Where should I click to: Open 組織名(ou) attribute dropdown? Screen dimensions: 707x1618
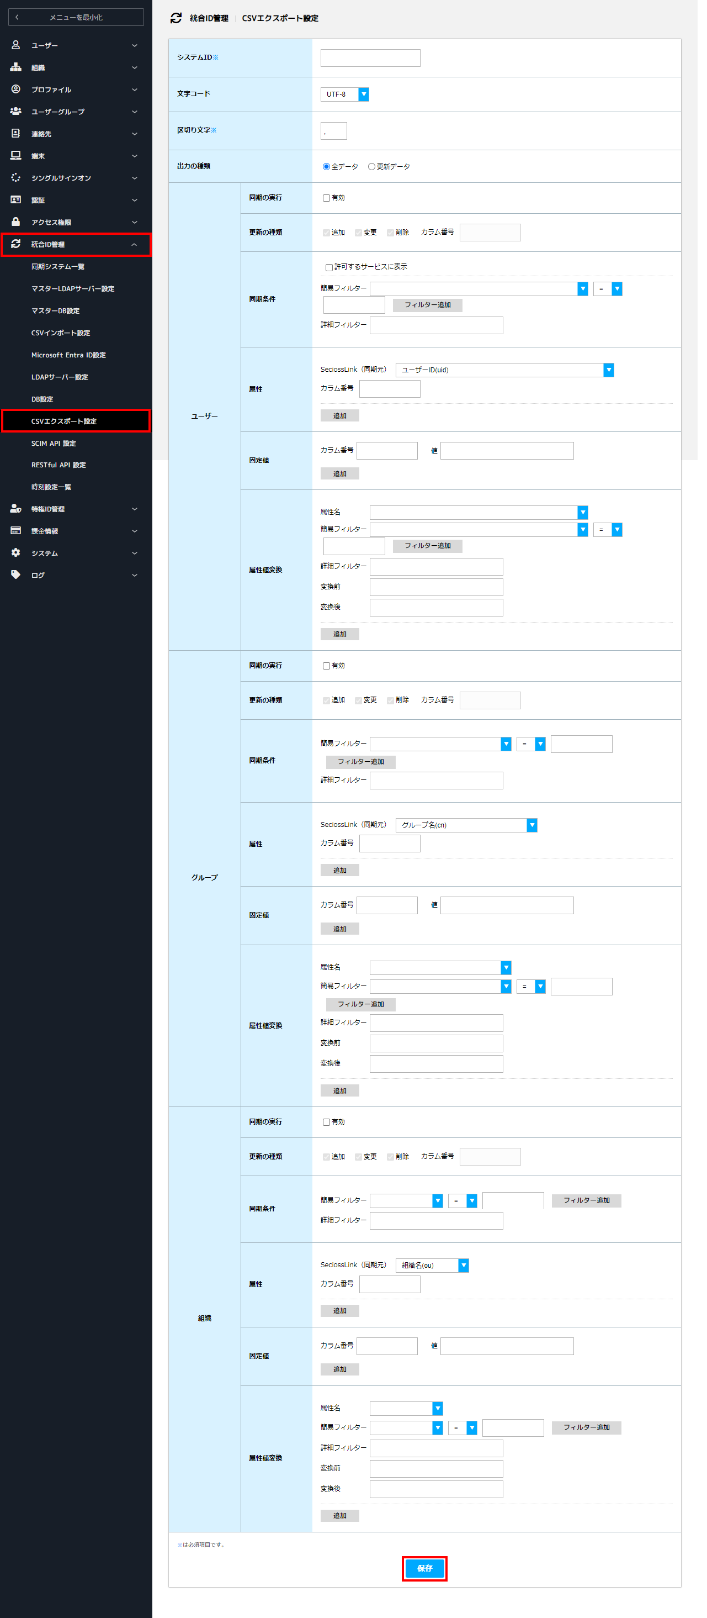tap(432, 1266)
